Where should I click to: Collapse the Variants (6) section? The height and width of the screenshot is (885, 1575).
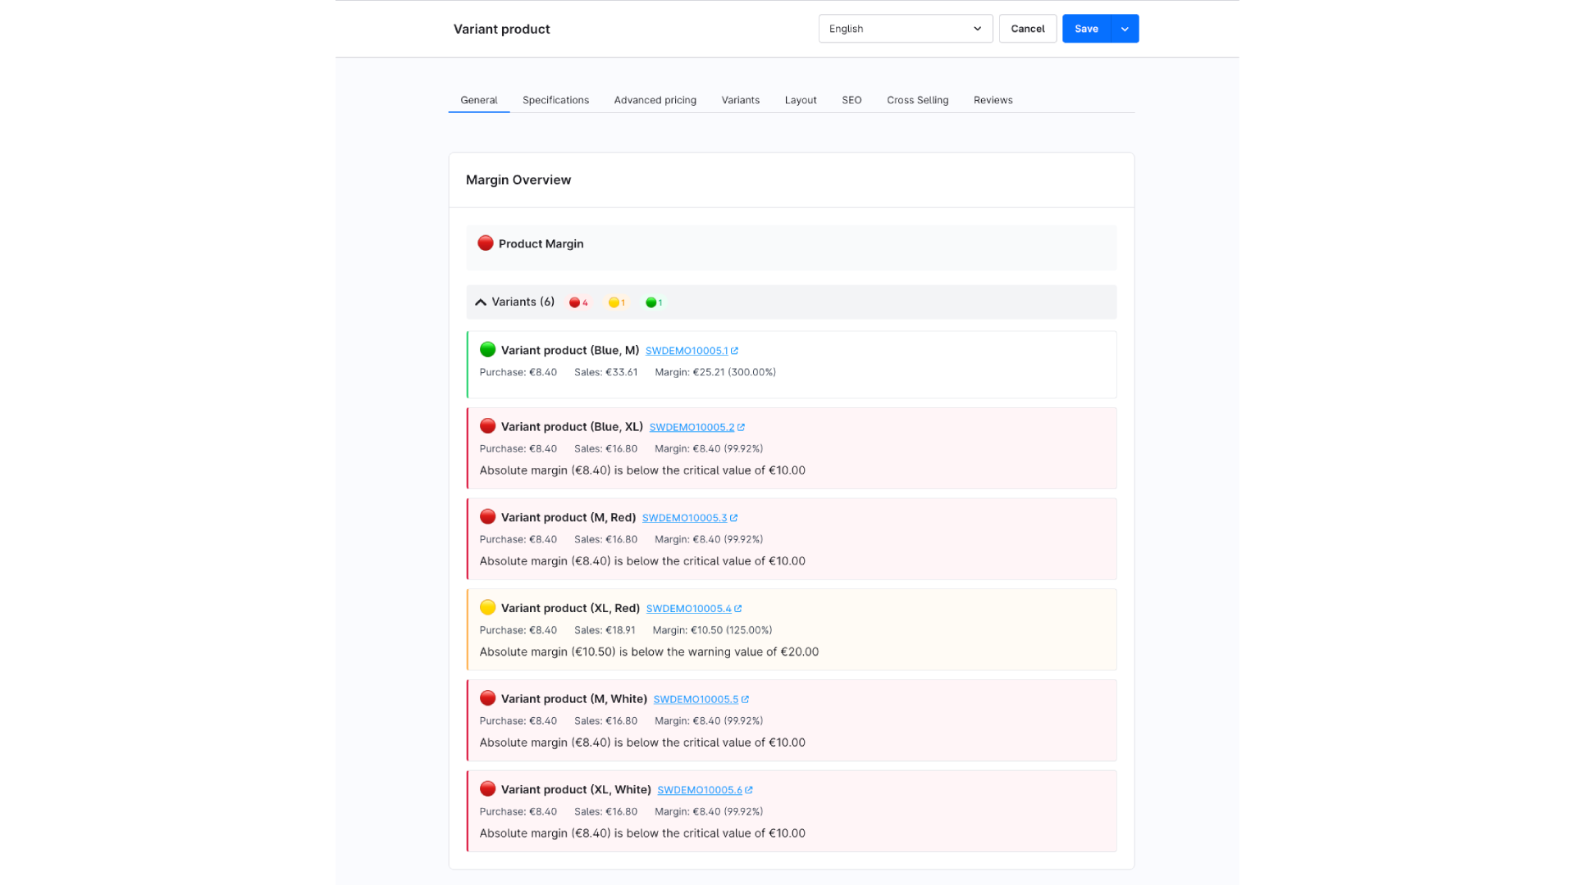(x=481, y=302)
